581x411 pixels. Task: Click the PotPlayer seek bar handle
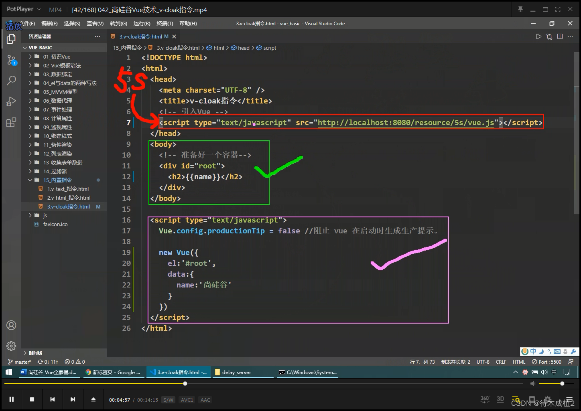[185, 384]
